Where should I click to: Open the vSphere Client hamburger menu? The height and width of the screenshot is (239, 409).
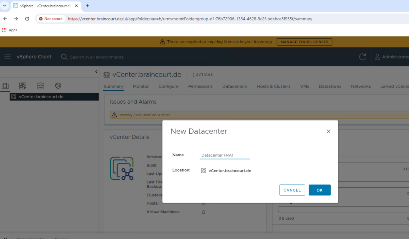click(7, 57)
